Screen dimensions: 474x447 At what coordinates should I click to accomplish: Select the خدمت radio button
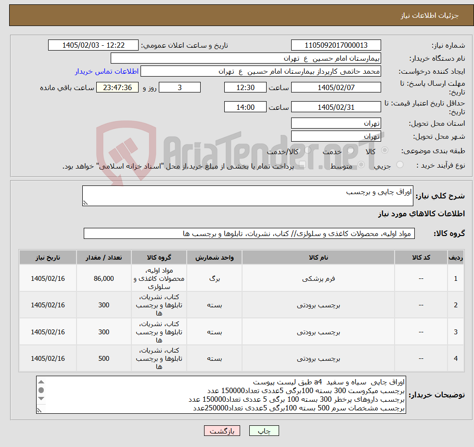pos(351,150)
